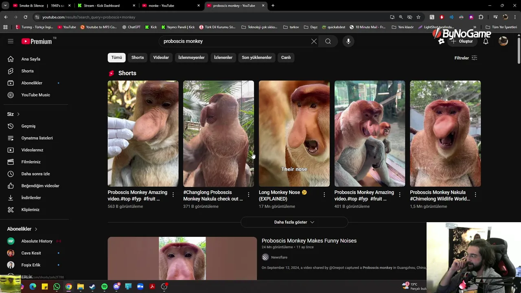Select the Tümü filter chip

click(117, 57)
